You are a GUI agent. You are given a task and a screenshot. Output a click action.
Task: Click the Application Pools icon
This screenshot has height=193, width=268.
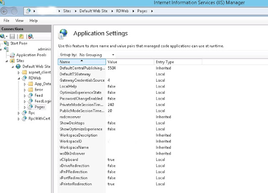(x=12, y=55)
